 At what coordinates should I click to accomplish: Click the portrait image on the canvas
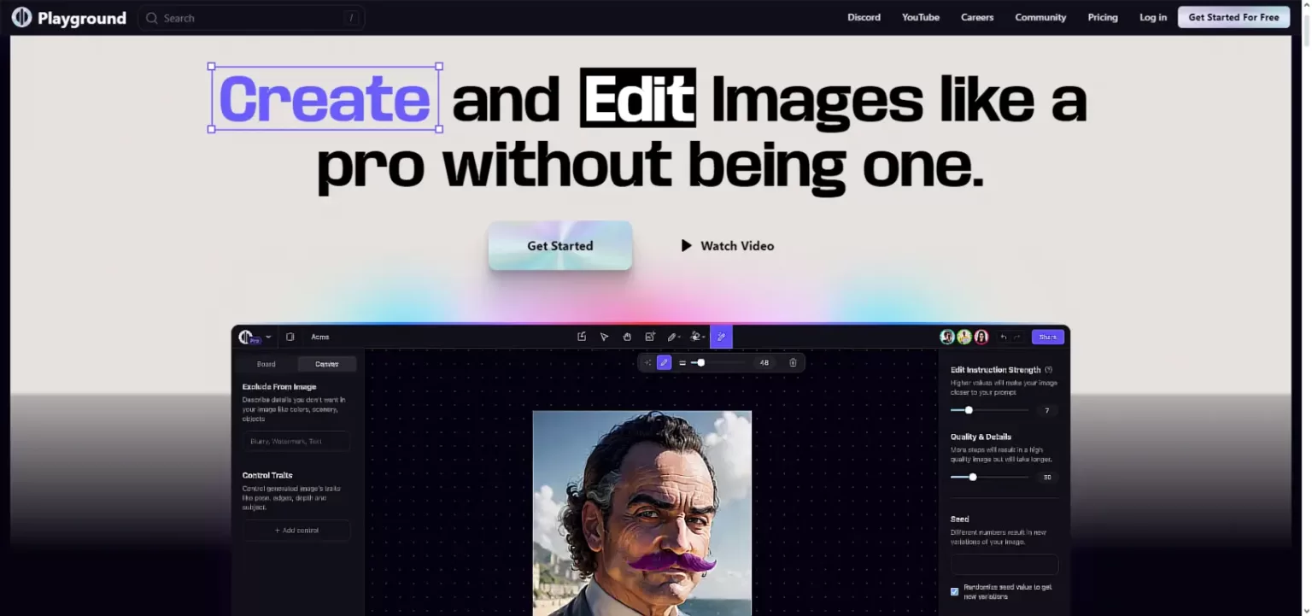642,513
